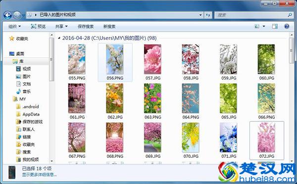Select 库 in the navigation pane
The image size is (297, 184).
pyautogui.click(x=18, y=61)
